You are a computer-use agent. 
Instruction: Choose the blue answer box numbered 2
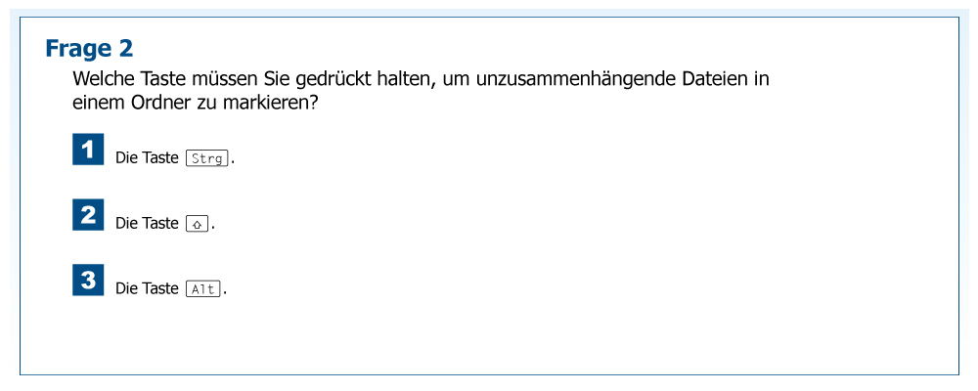click(x=88, y=215)
